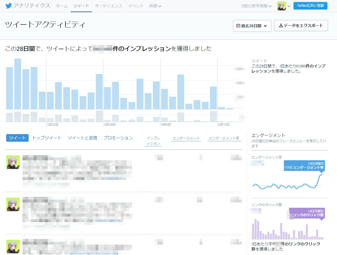The width and height of the screenshot is (337, 255).
Task: Click the エンゲージメント sidebar heading
Action: (268, 135)
